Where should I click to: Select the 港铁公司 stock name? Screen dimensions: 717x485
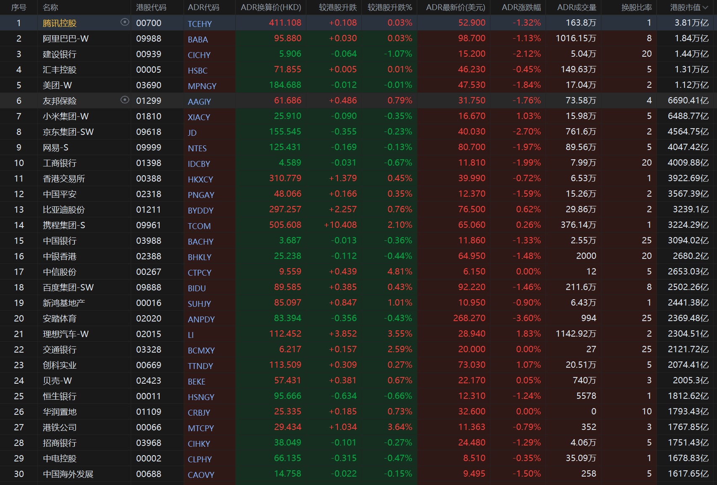click(x=60, y=427)
